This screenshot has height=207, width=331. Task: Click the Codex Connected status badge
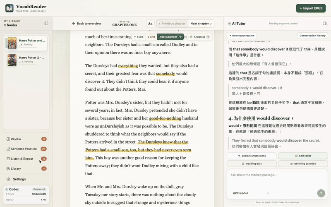coord(39,189)
